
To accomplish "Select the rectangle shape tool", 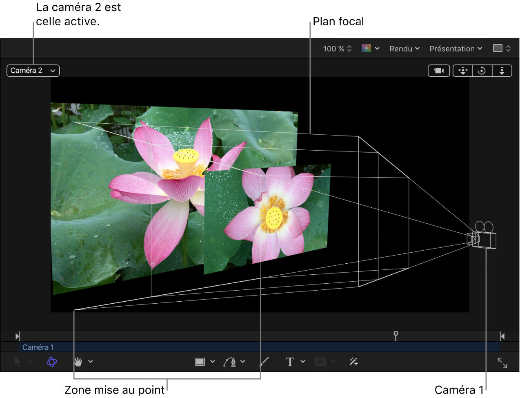I will click(x=200, y=362).
